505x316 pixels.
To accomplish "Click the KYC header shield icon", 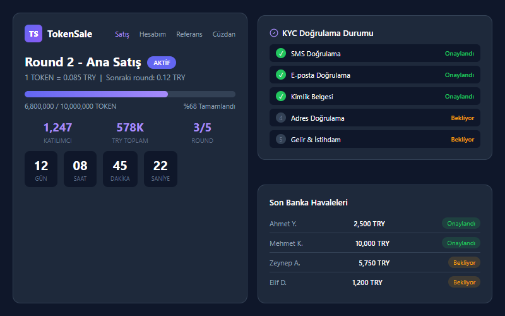I will [273, 33].
